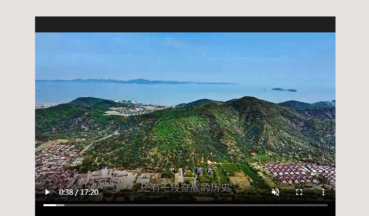The height and width of the screenshot is (216, 369).
Task: Unmute the video using the speaker icon
Action: 275,192
